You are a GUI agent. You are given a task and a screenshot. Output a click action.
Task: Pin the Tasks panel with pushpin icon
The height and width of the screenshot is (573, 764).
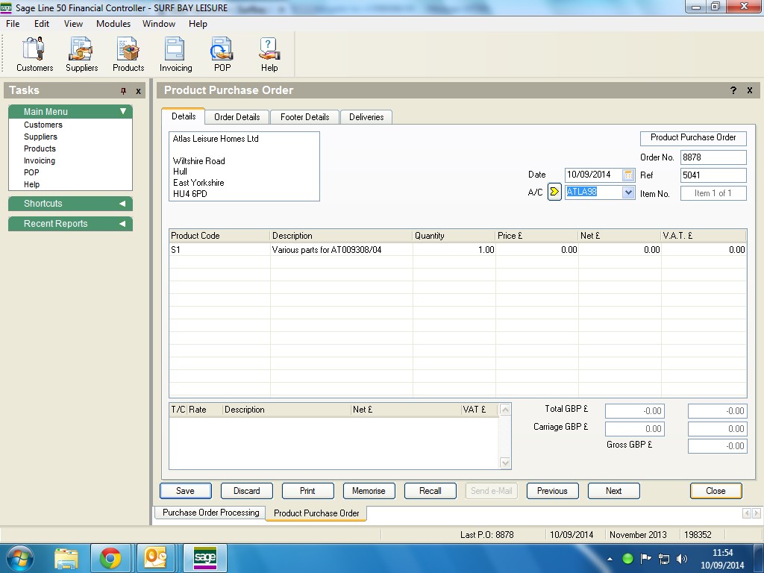tap(124, 91)
